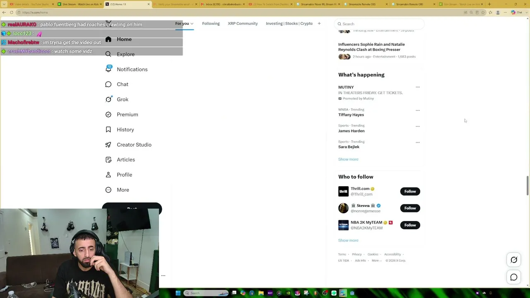Screen dimensions: 530x298
Task: Open options menu on webcam overlay
Action: pyautogui.click(x=163, y=275)
